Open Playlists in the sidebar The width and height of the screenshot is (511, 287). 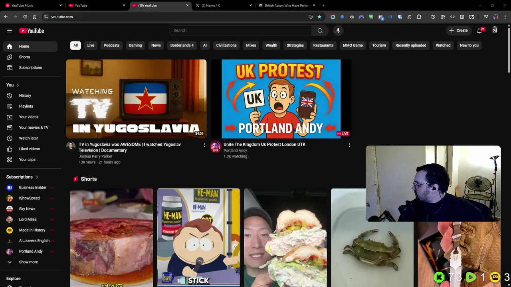tap(30, 106)
